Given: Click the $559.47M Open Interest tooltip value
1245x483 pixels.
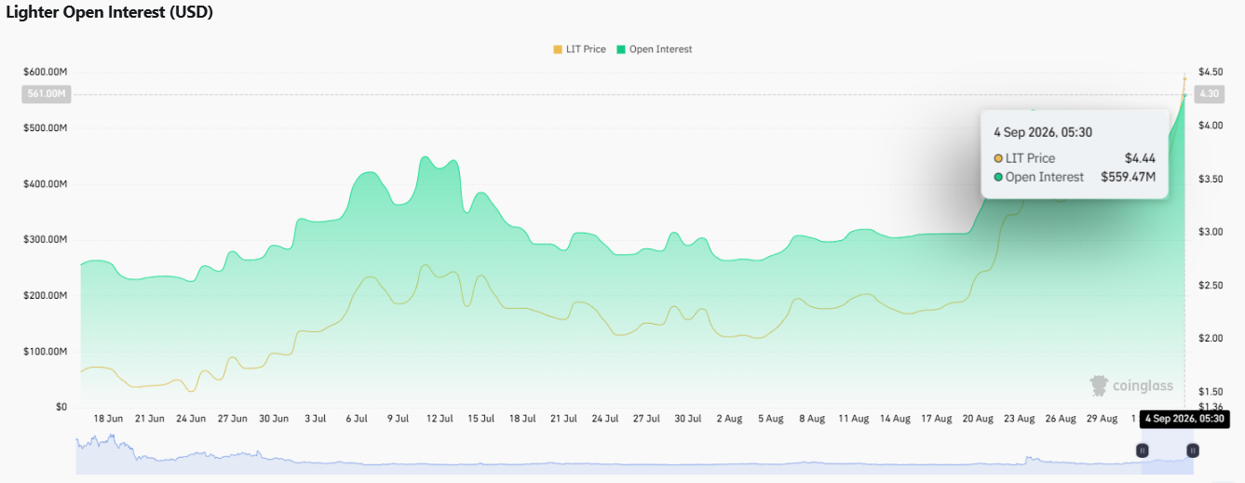Looking at the screenshot, I should pyautogui.click(x=1129, y=177).
